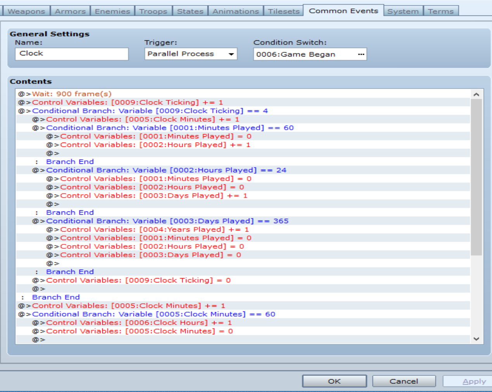Go to the System tab
This screenshot has width=492, height=392.
tap(403, 11)
